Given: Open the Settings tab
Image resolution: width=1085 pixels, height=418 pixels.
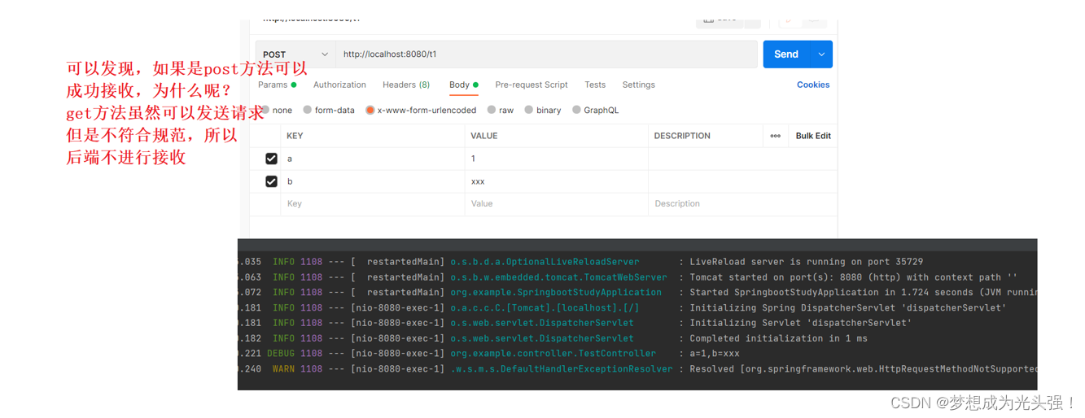Looking at the screenshot, I should click(x=639, y=85).
